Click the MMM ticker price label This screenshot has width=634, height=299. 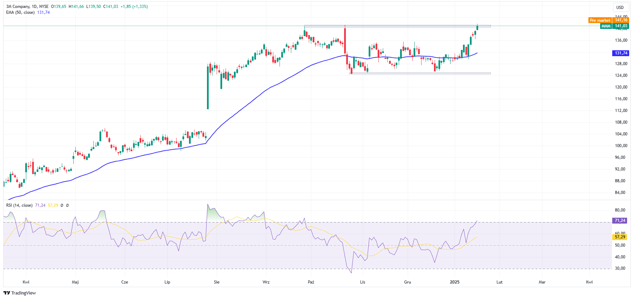point(615,26)
